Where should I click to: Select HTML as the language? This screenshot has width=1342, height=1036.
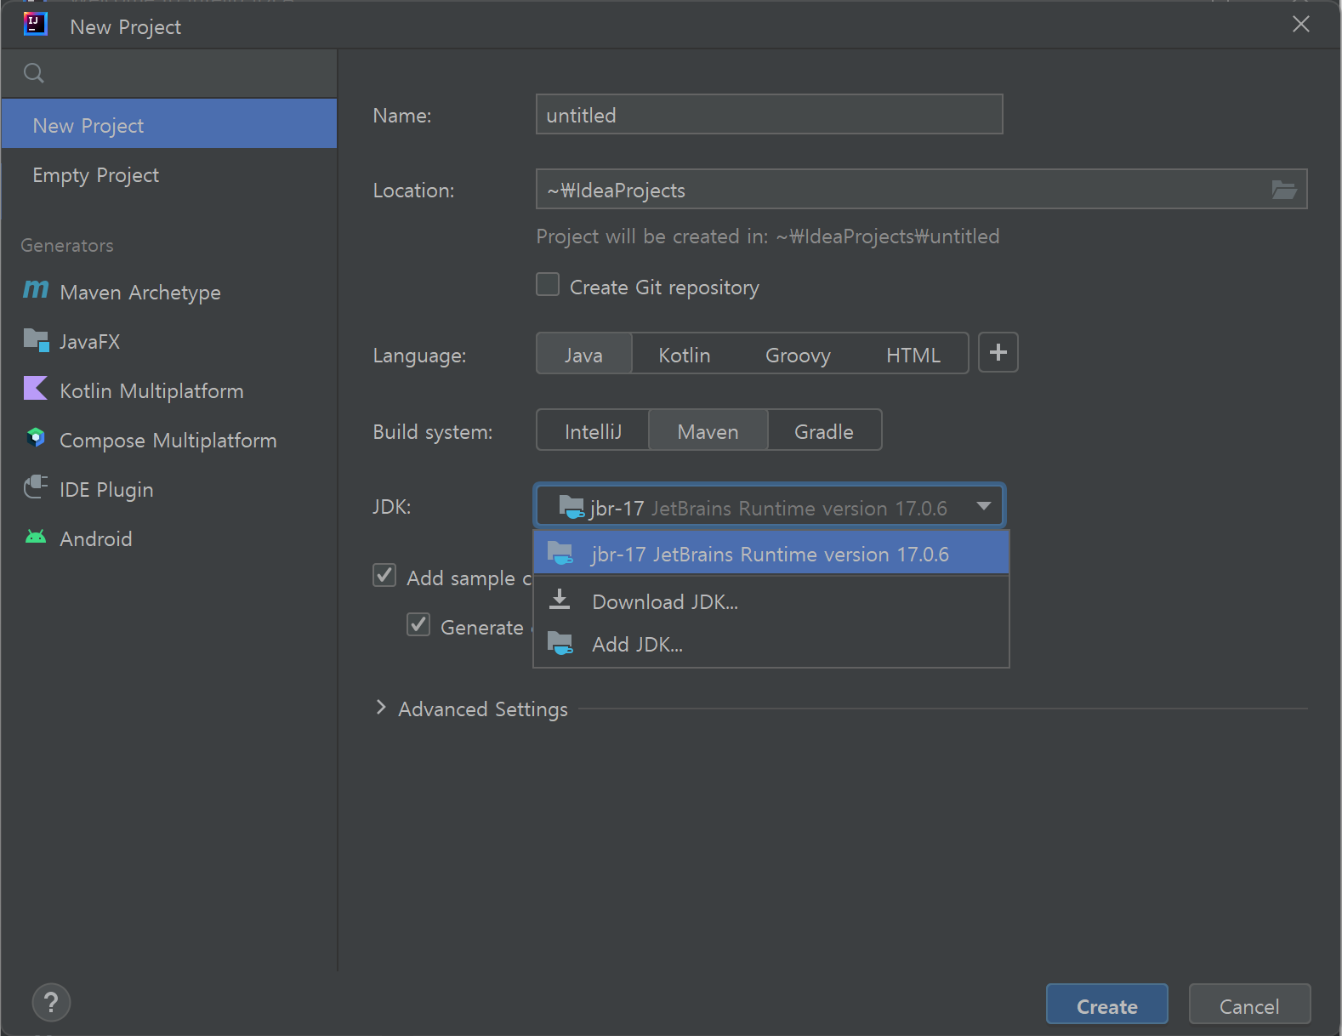coord(913,354)
